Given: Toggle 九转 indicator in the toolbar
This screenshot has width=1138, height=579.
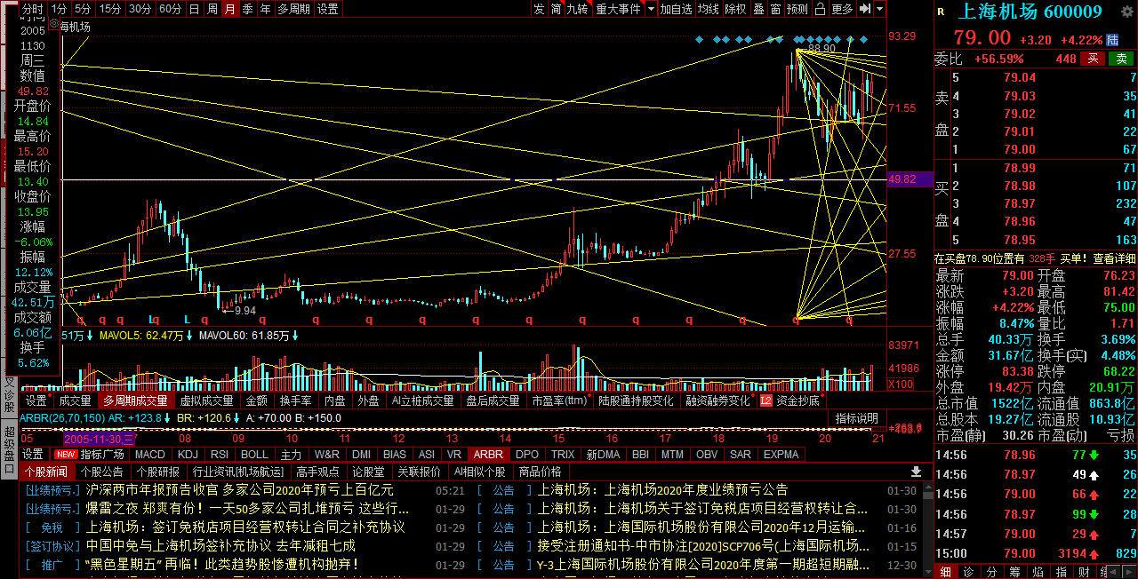Looking at the screenshot, I should [x=577, y=9].
